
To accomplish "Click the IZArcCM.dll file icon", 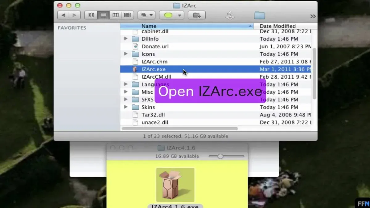I will pyautogui.click(x=135, y=77).
